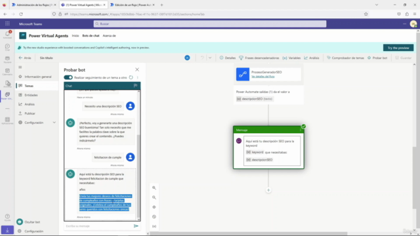Click the Escriba su mensaje input
The width and height of the screenshot is (420, 236).
[98, 226]
